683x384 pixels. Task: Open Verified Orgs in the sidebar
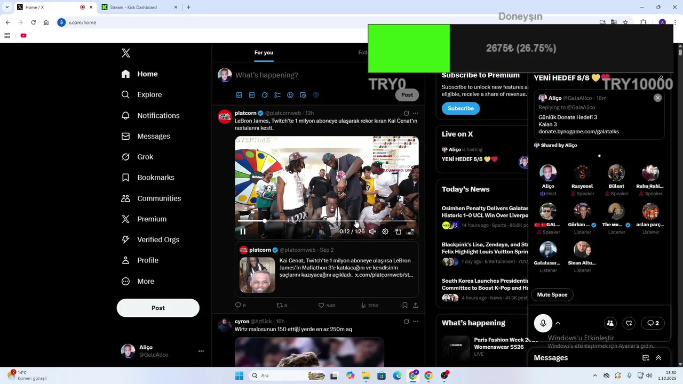(150, 239)
